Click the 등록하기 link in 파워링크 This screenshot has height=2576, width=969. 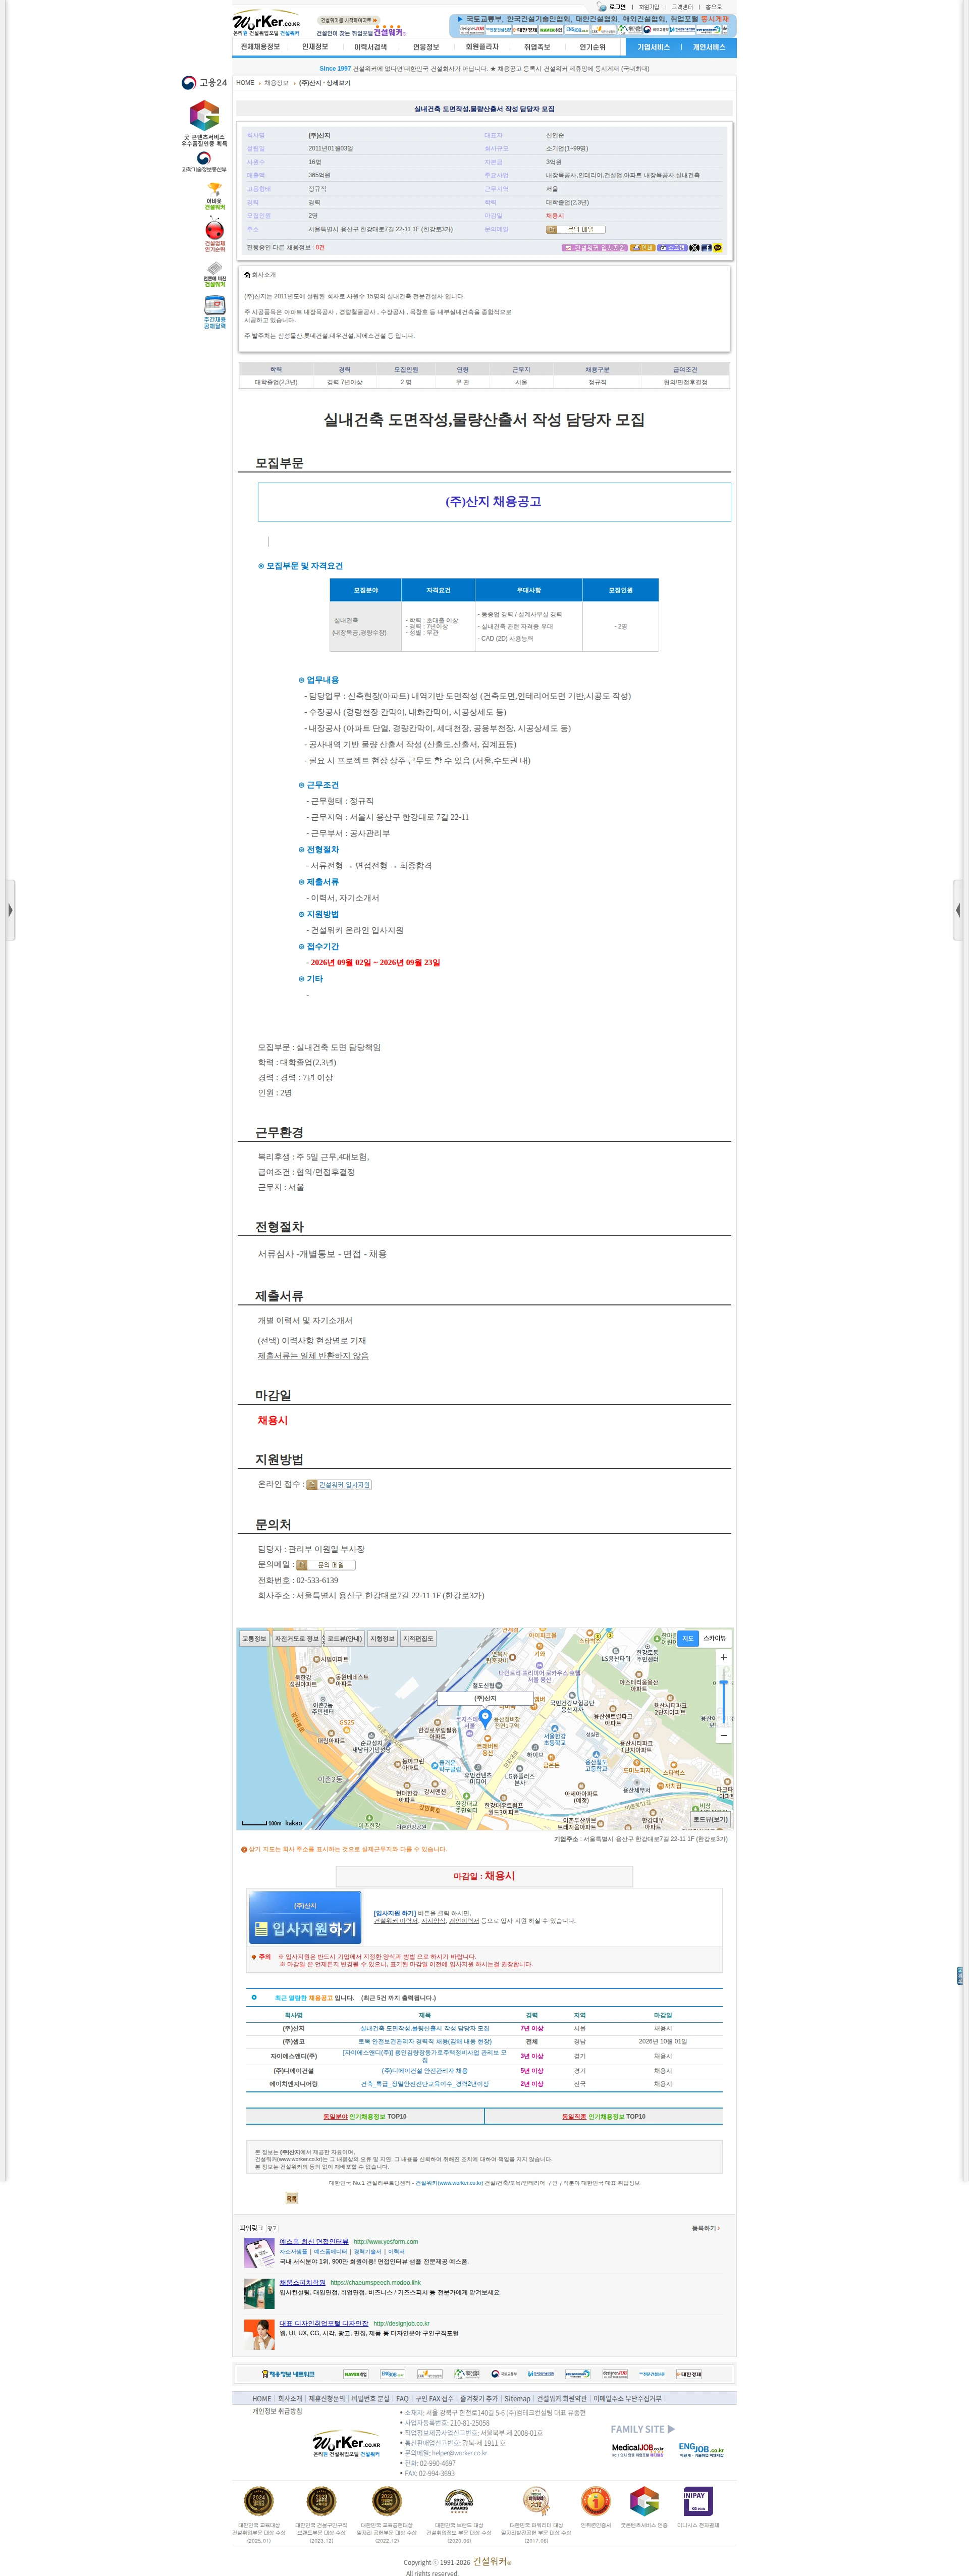point(705,2228)
